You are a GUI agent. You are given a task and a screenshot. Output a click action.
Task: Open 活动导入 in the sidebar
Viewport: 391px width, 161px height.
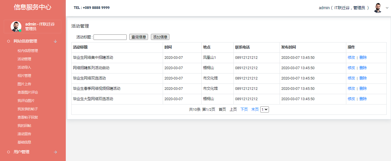(24, 67)
